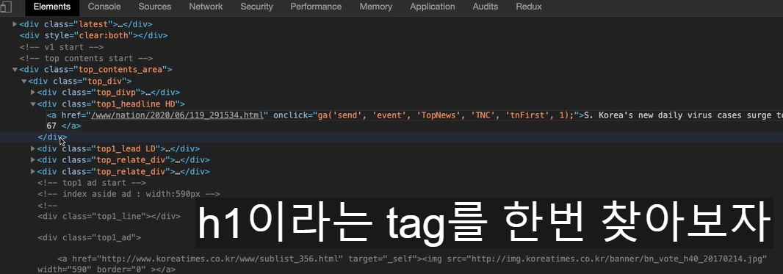The image size is (783, 274).
Task: Expand the second top_relate_div node
Action: pyautogui.click(x=33, y=172)
